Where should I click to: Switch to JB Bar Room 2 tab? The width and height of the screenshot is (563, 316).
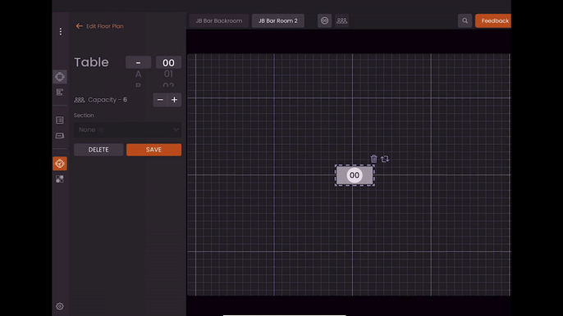pyautogui.click(x=278, y=20)
